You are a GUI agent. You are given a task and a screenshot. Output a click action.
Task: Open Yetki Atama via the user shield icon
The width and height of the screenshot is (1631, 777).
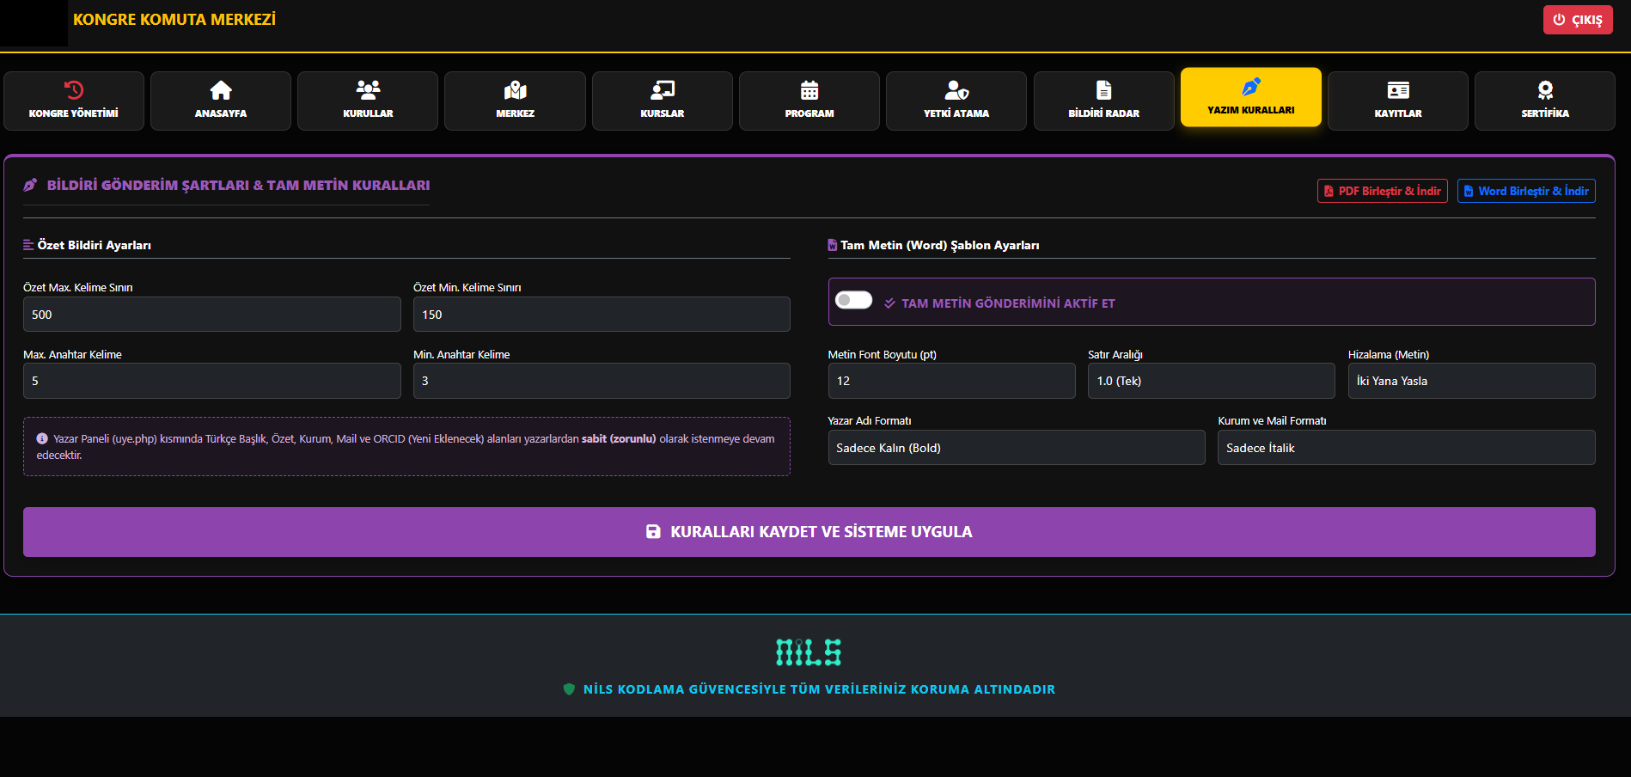tap(956, 90)
